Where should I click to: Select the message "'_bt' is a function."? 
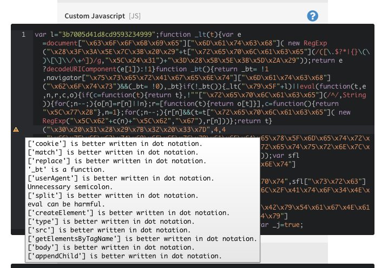(x=66, y=170)
